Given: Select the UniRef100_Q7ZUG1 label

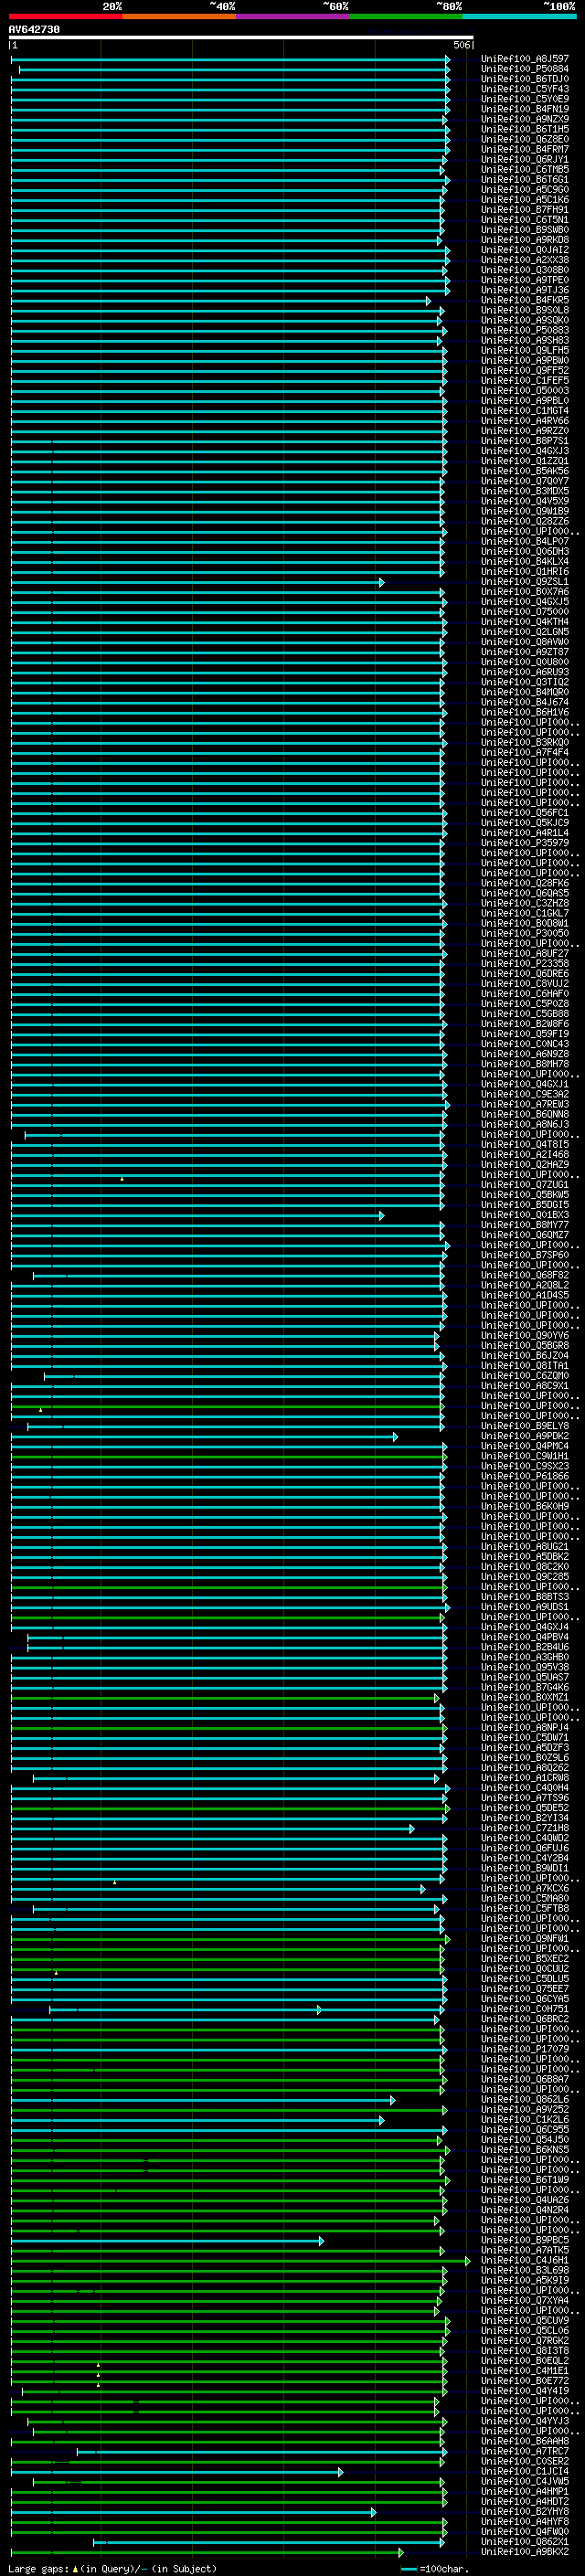Looking at the screenshot, I should 525,1185.
